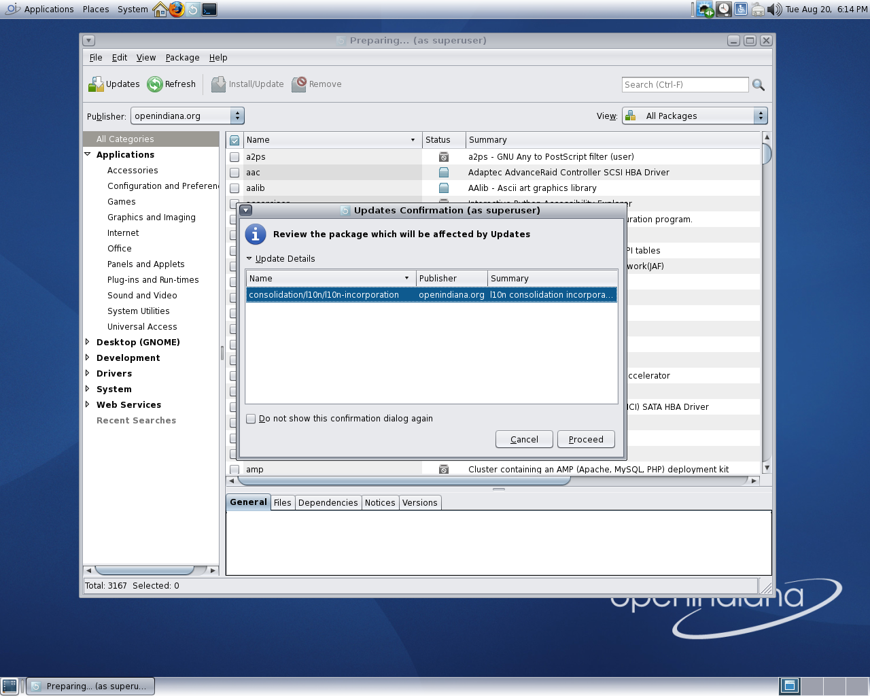Enable 'Do not show this confirmation dialog again'

point(251,419)
